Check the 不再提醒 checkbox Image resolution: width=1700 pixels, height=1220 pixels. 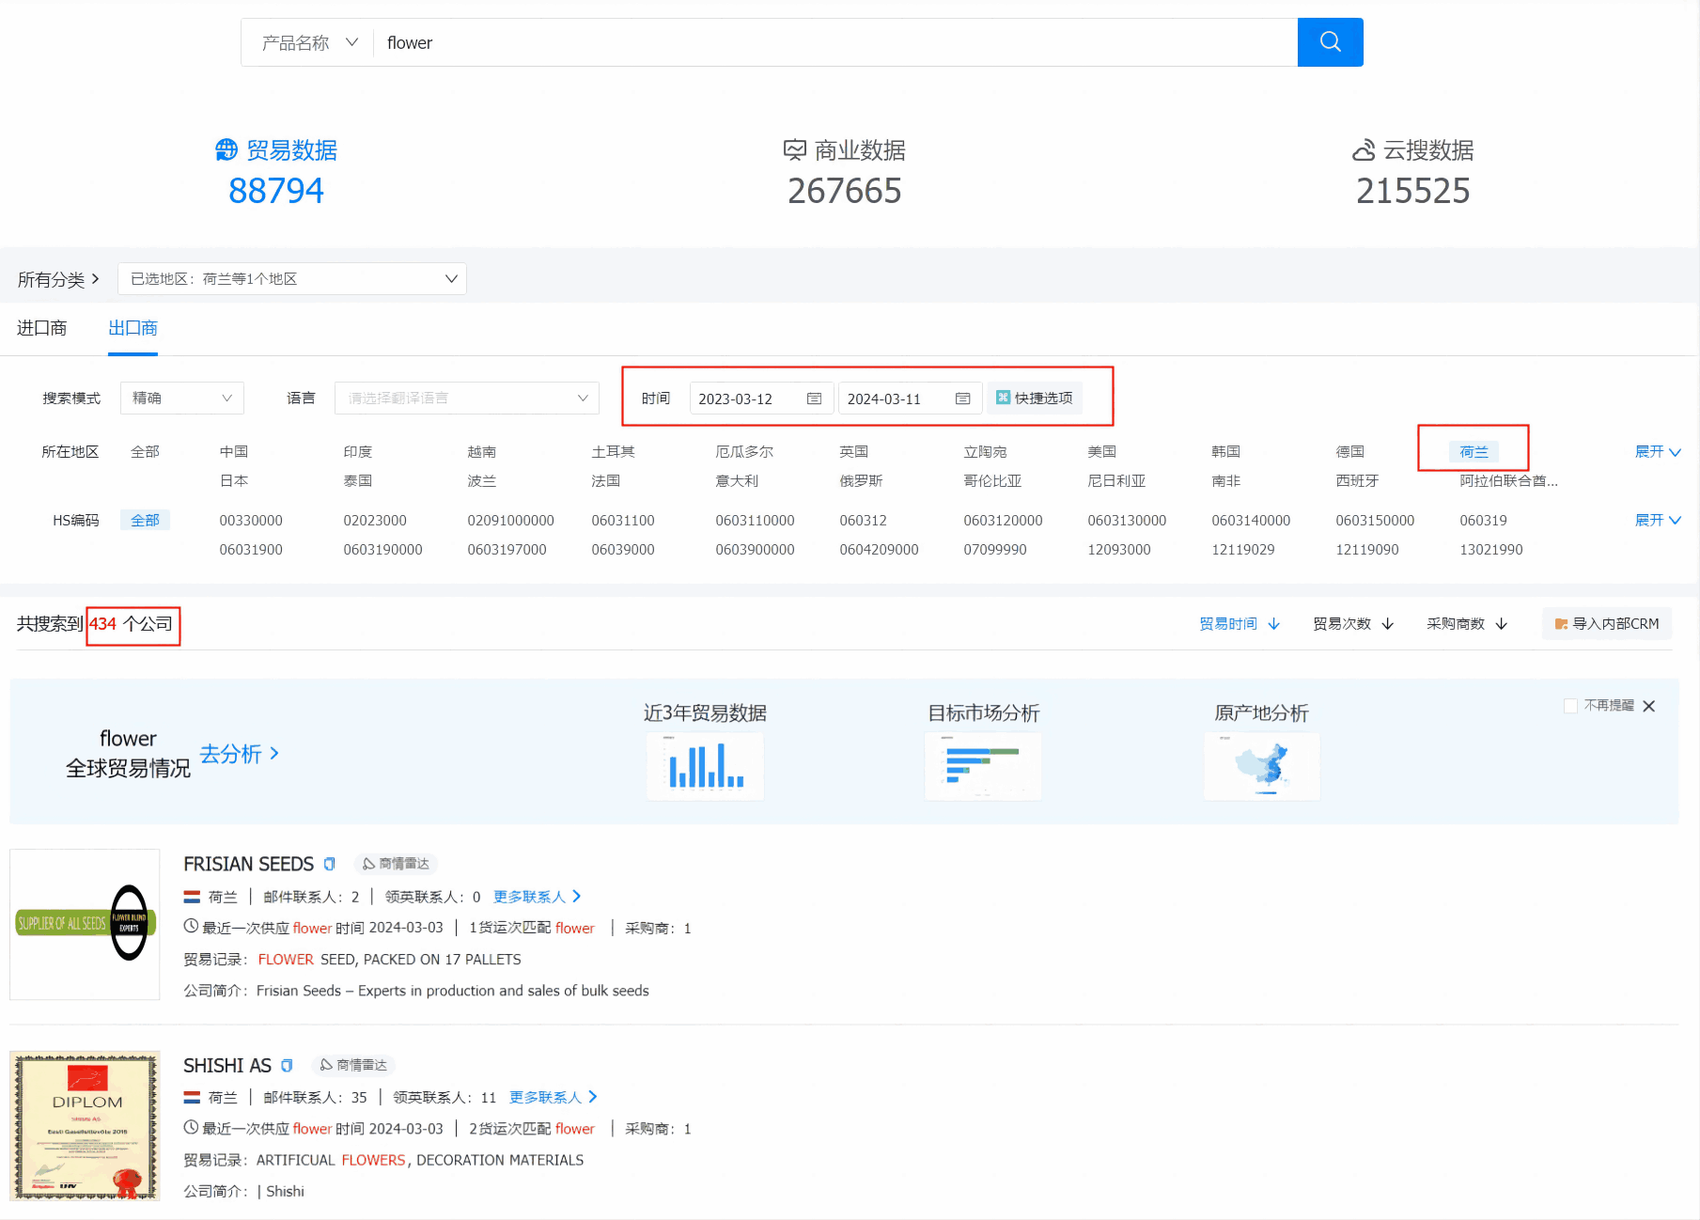pos(1570,706)
